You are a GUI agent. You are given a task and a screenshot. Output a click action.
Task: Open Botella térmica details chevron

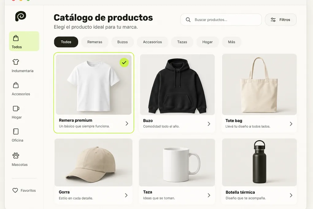[x=291, y=195]
